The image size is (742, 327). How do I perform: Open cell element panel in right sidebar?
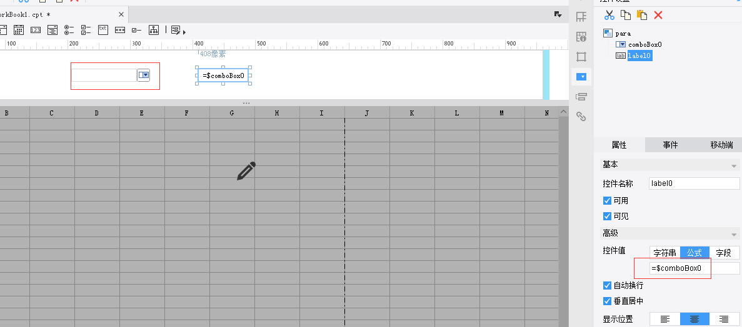point(581,17)
